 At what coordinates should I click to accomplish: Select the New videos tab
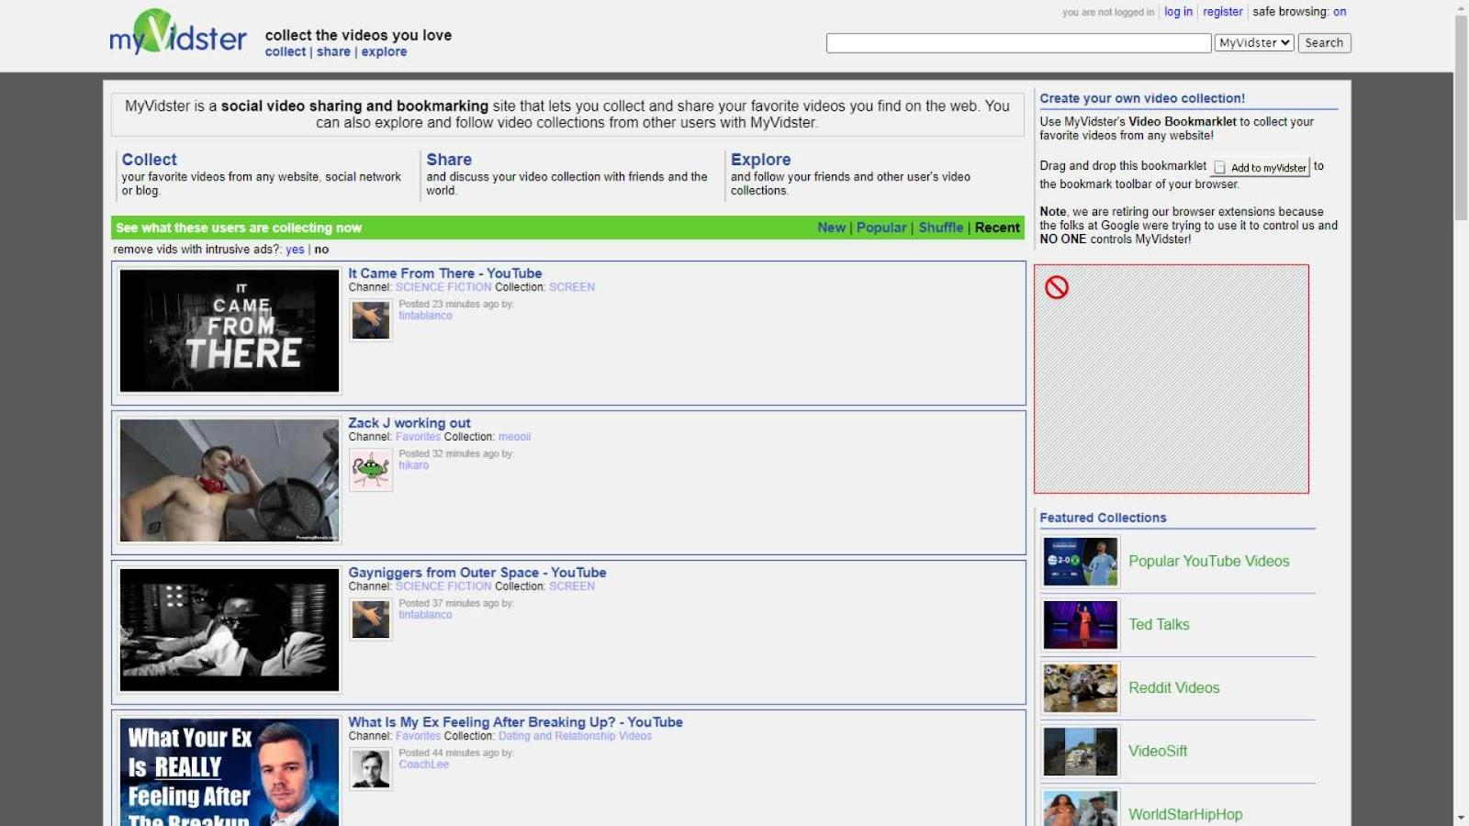831,228
